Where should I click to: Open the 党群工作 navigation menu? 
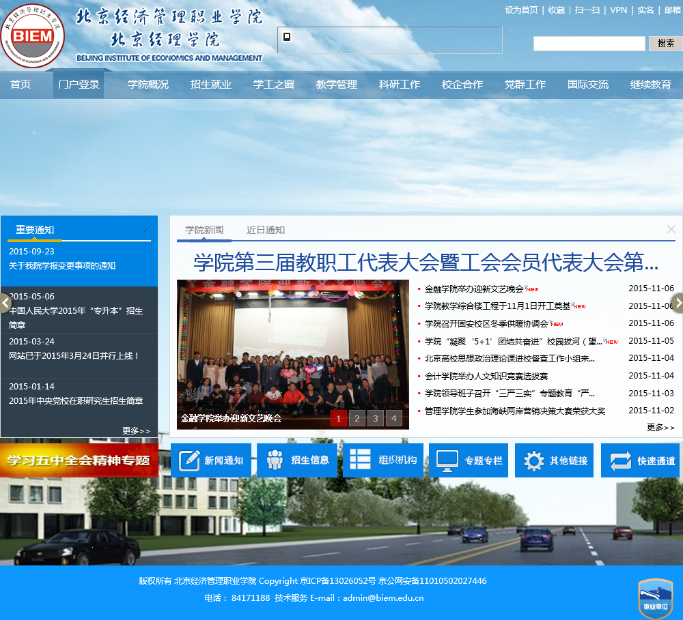(525, 85)
